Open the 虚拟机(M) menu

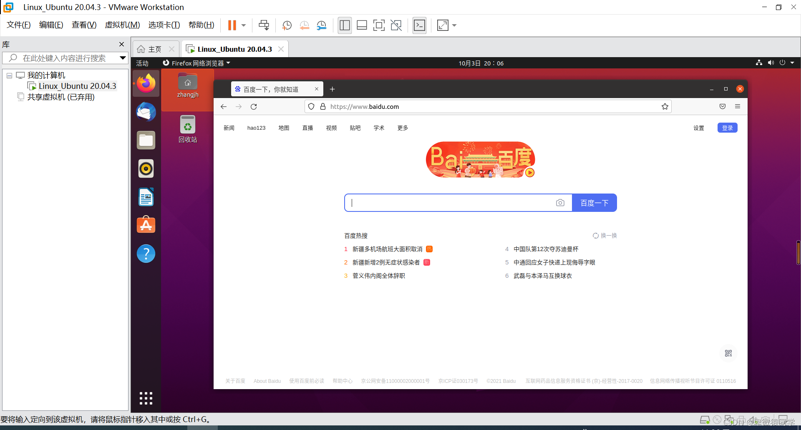pos(122,25)
